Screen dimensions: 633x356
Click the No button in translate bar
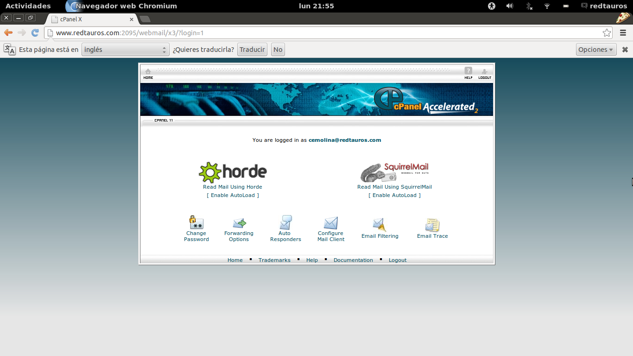click(278, 50)
